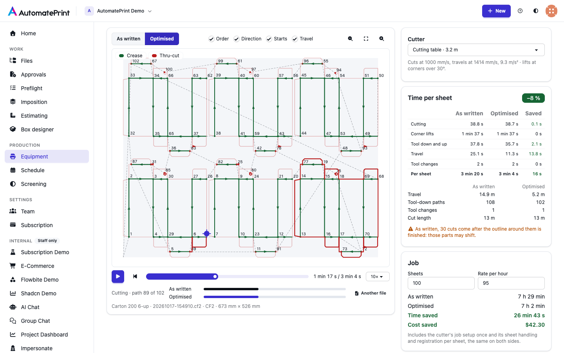Click the playback progress slider handle
Viewport: 564px width, 353px height.
(215, 277)
